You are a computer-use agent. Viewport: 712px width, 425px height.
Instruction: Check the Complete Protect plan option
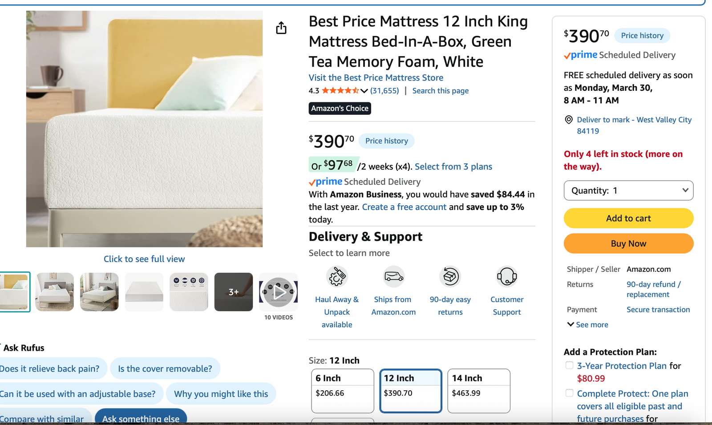(569, 393)
